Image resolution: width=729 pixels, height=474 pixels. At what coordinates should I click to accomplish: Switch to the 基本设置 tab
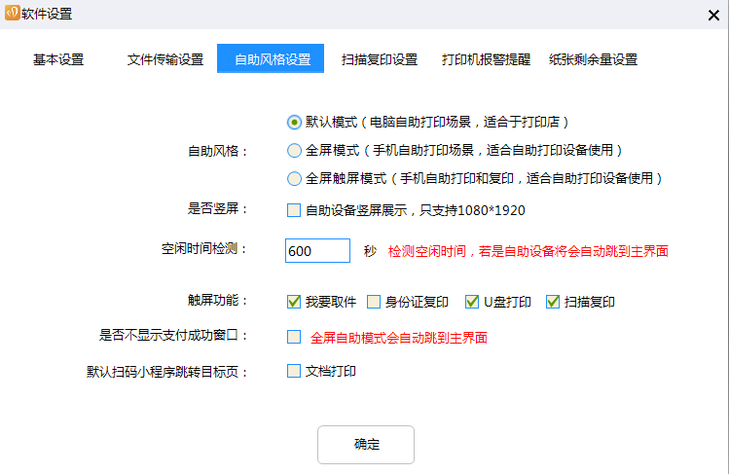[58, 59]
